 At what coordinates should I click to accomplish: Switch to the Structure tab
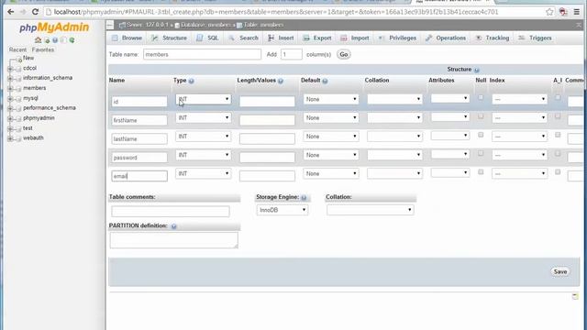tap(169, 38)
